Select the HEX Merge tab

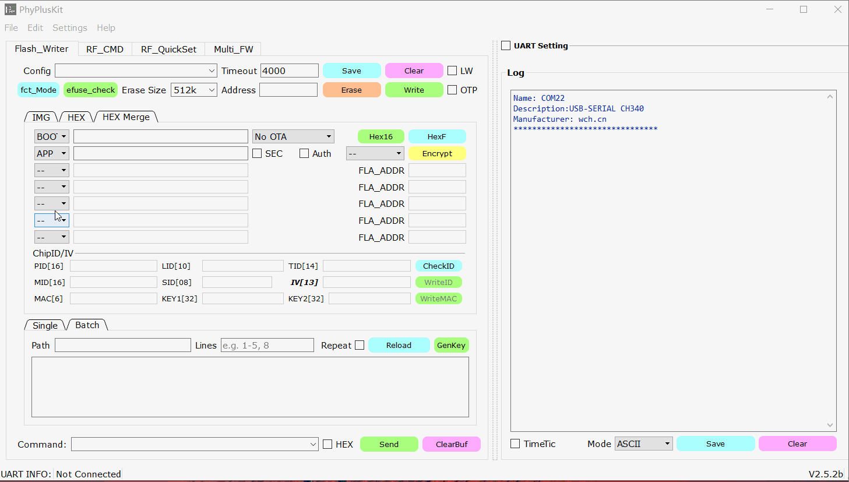pos(126,117)
